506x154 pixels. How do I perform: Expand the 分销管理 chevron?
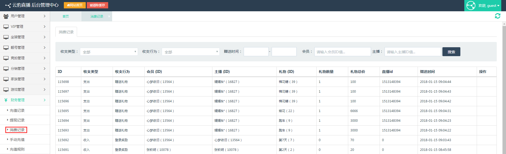[45, 68]
